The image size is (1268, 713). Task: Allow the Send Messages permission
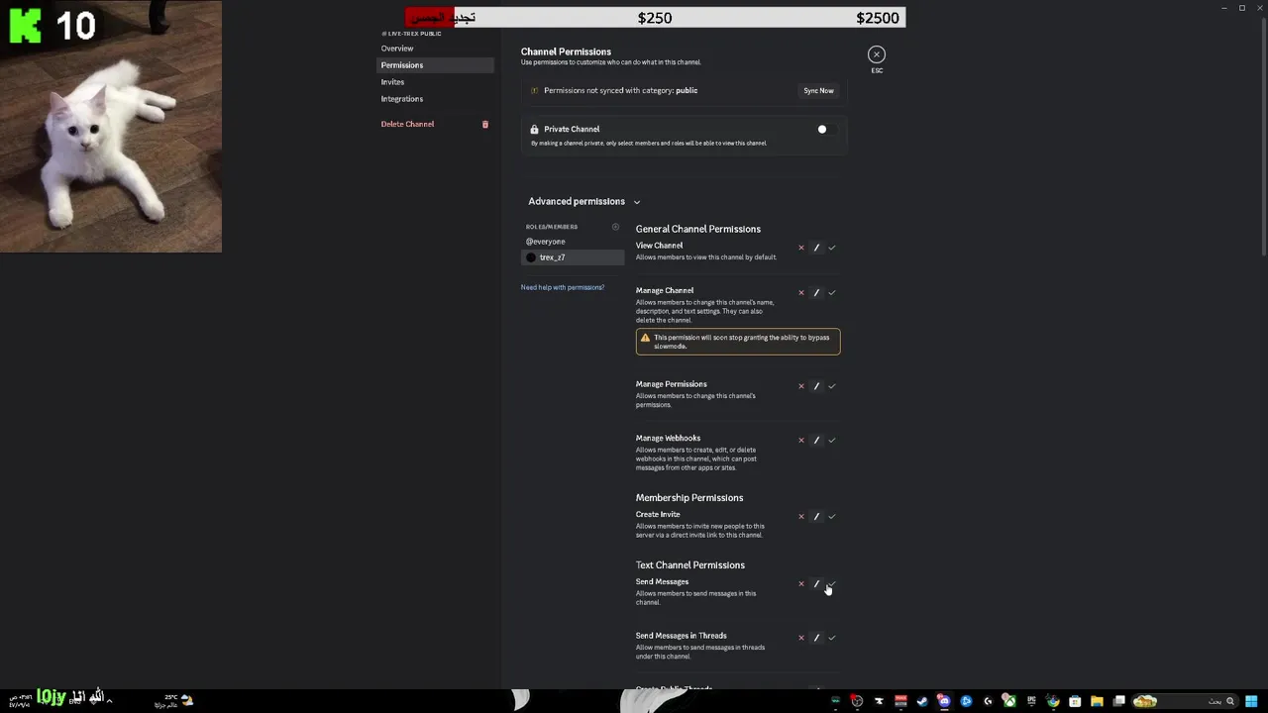(832, 583)
